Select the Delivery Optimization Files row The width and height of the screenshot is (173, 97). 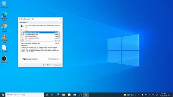click(x=39, y=38)
